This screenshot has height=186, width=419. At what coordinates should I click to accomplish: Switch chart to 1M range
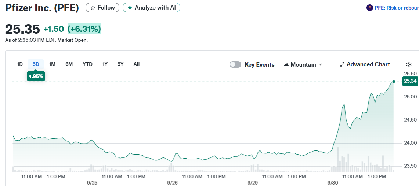(52, 64)
